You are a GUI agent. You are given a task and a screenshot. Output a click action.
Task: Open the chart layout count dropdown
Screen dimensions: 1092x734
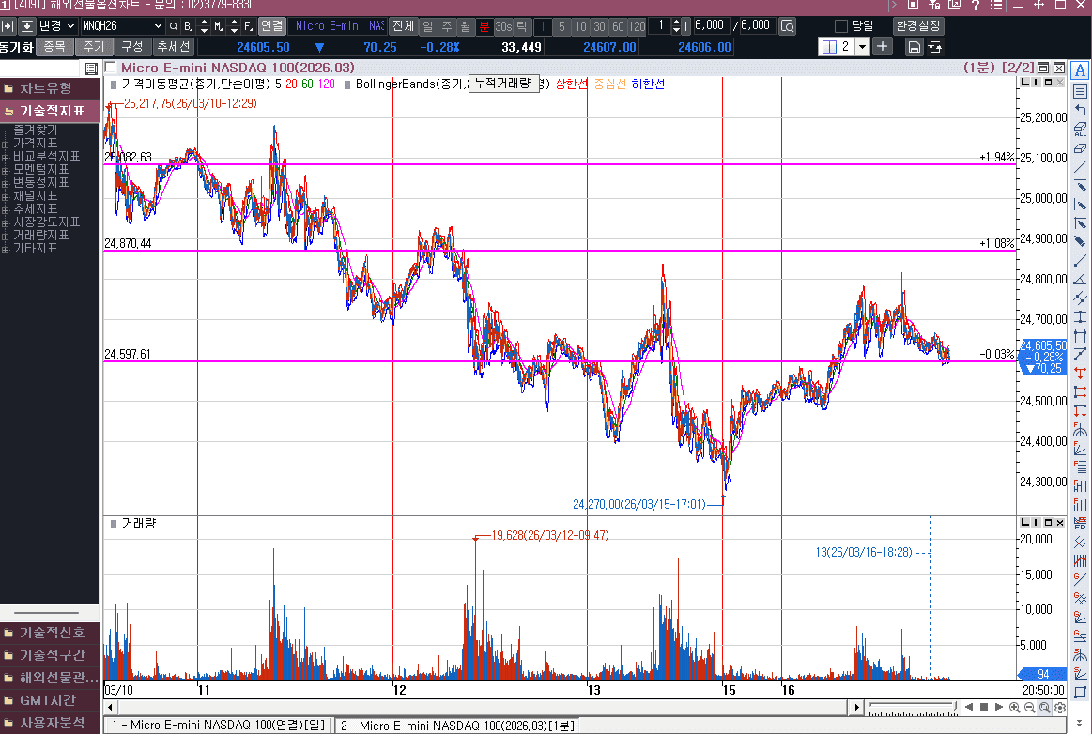862,46
